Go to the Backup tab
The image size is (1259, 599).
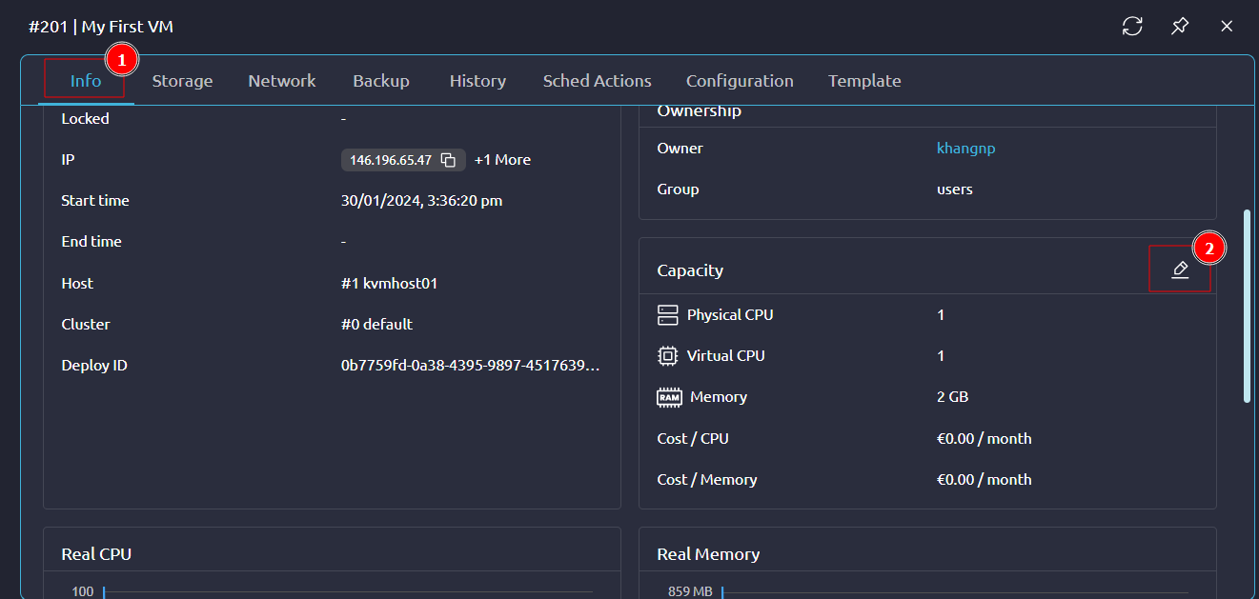pyautogui.click(x=381, y=81)
